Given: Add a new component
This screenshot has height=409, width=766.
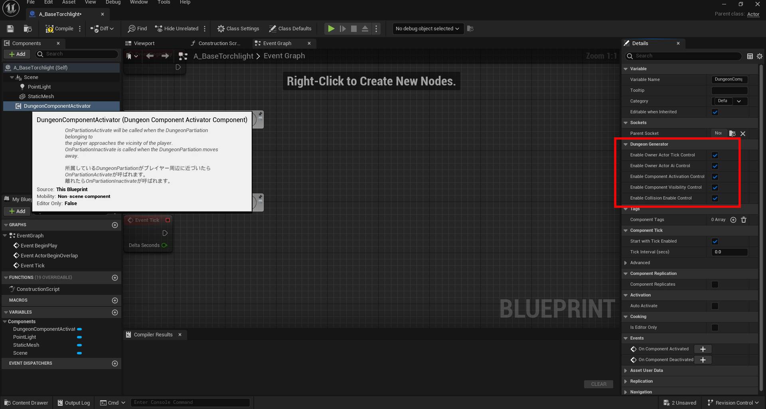Looking at the screenshot, I should 17,54.
